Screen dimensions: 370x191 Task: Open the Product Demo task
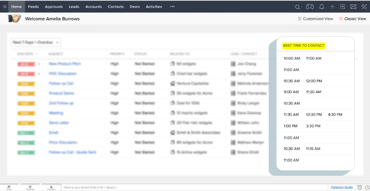(x=61, y=93)
